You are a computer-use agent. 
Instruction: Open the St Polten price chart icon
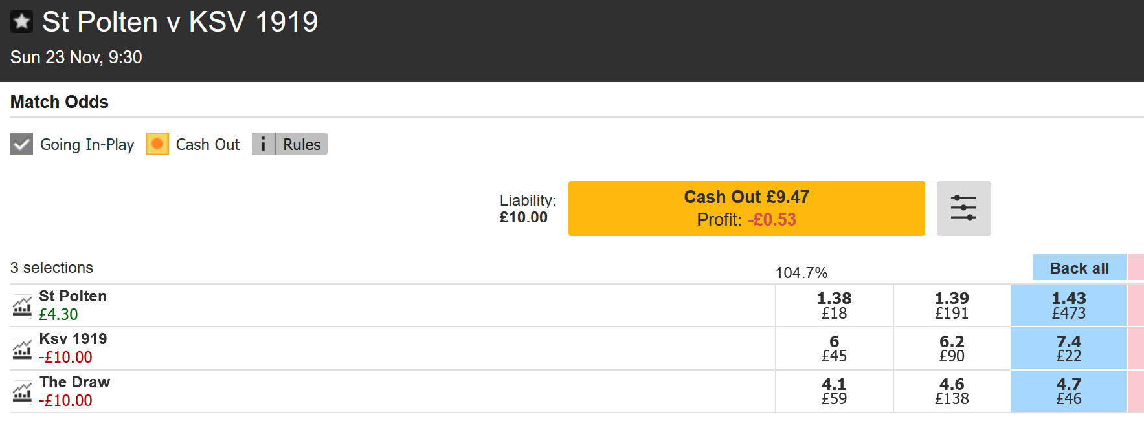click(22, 306)
